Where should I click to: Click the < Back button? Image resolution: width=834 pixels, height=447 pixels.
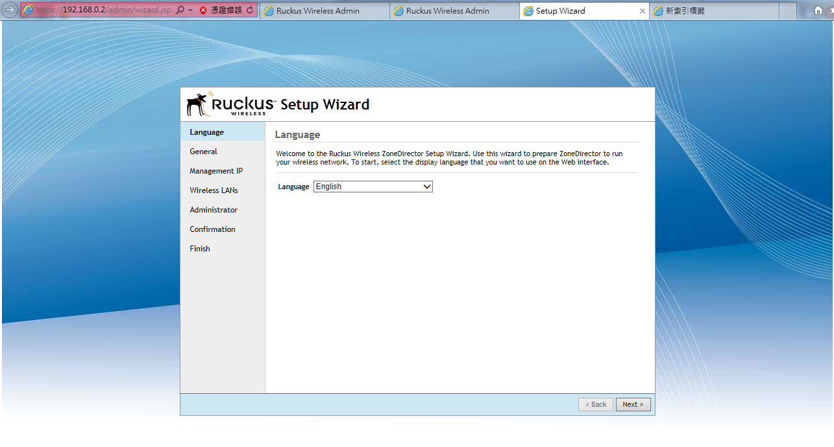coord(596,404)
